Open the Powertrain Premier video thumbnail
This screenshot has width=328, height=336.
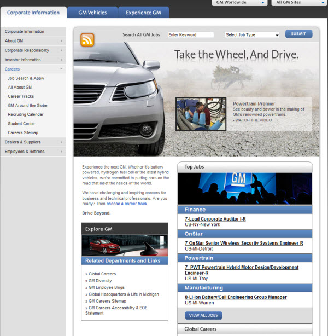pos(201,114)
